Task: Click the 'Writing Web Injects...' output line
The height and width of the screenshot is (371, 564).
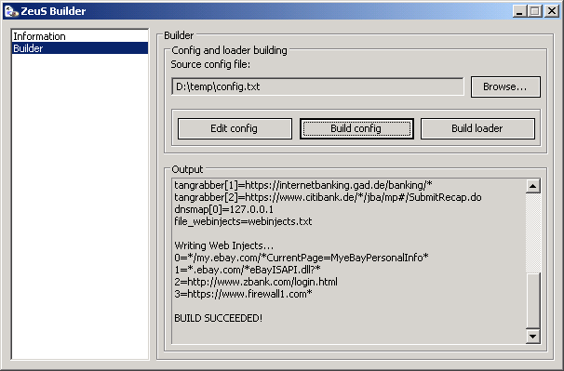Action: point(223,245)
